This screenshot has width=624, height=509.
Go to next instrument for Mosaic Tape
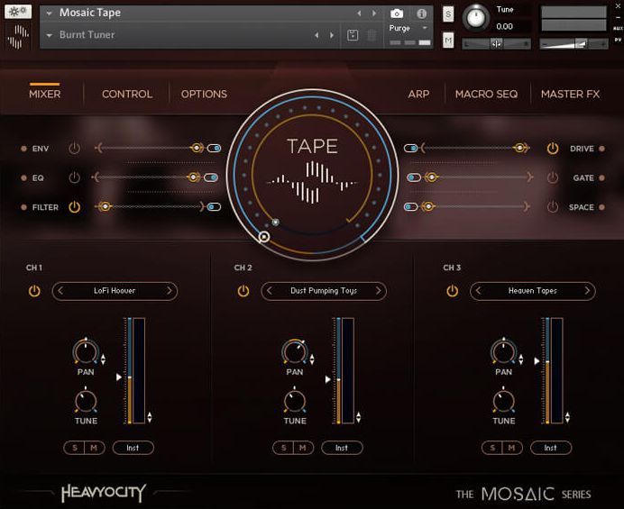pos(374,14)
